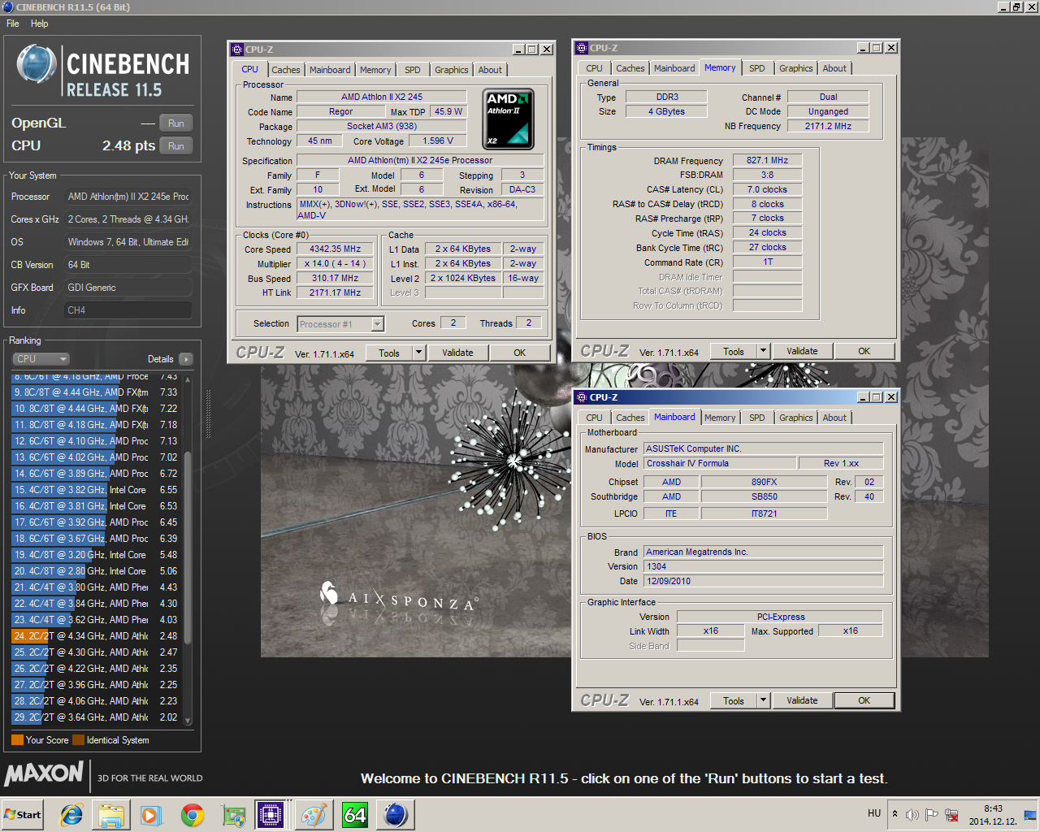Switch to Mainboard tab in CPU window
The image size is (1040, 832).
tap(330, 70)
